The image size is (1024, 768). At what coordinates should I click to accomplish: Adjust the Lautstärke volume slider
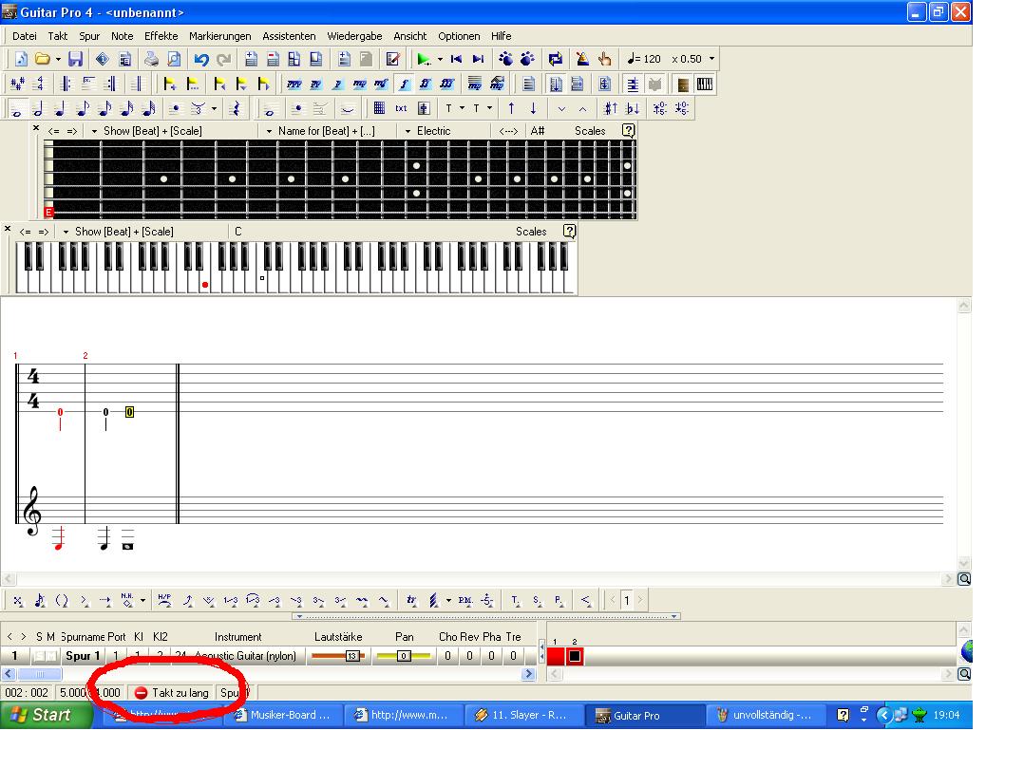[x=337, y=656]
